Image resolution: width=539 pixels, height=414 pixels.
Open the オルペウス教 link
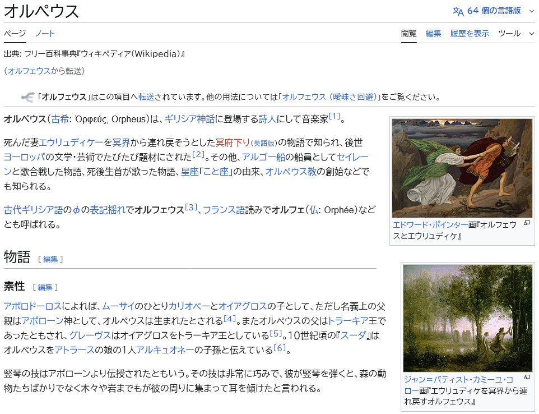291,172
